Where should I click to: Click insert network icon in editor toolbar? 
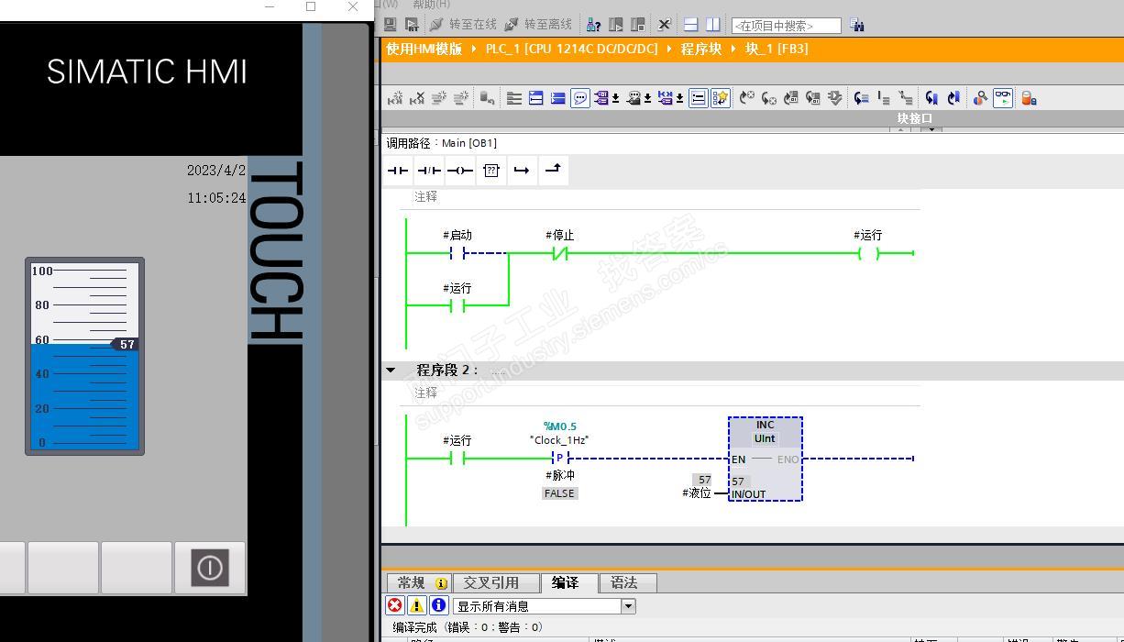coord(395,98)
